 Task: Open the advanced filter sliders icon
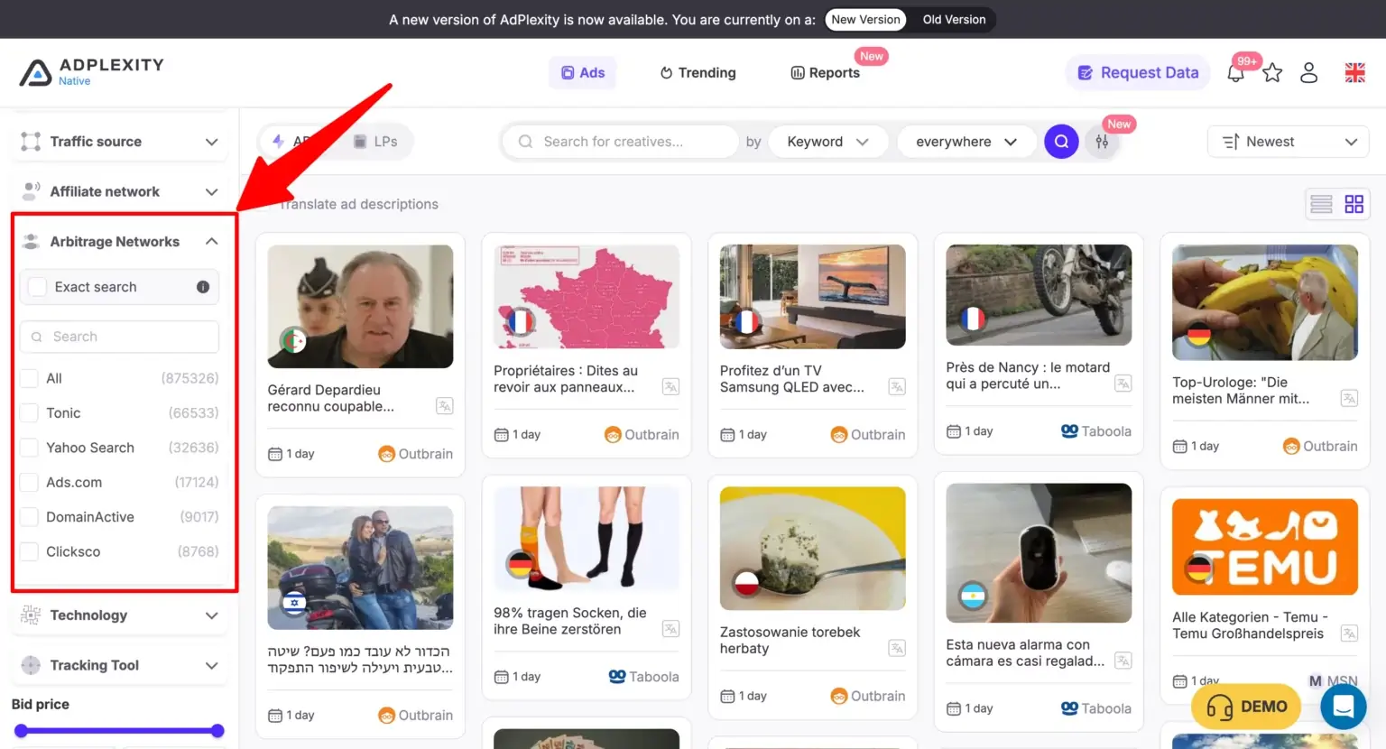[1102, 142]
